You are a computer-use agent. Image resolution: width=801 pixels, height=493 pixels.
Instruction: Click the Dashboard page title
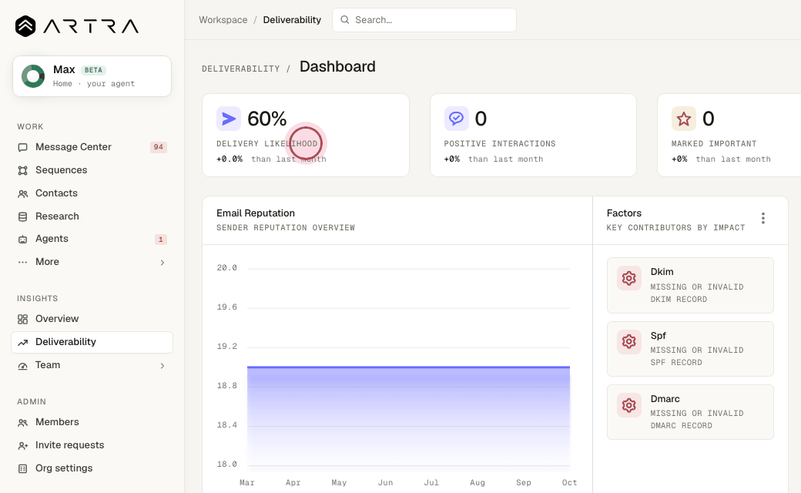point(337,66)
